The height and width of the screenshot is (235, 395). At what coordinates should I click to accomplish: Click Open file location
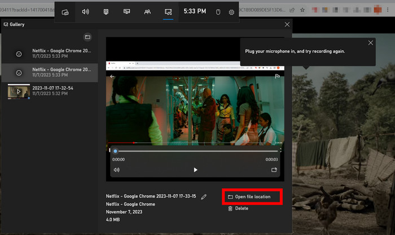252,197
